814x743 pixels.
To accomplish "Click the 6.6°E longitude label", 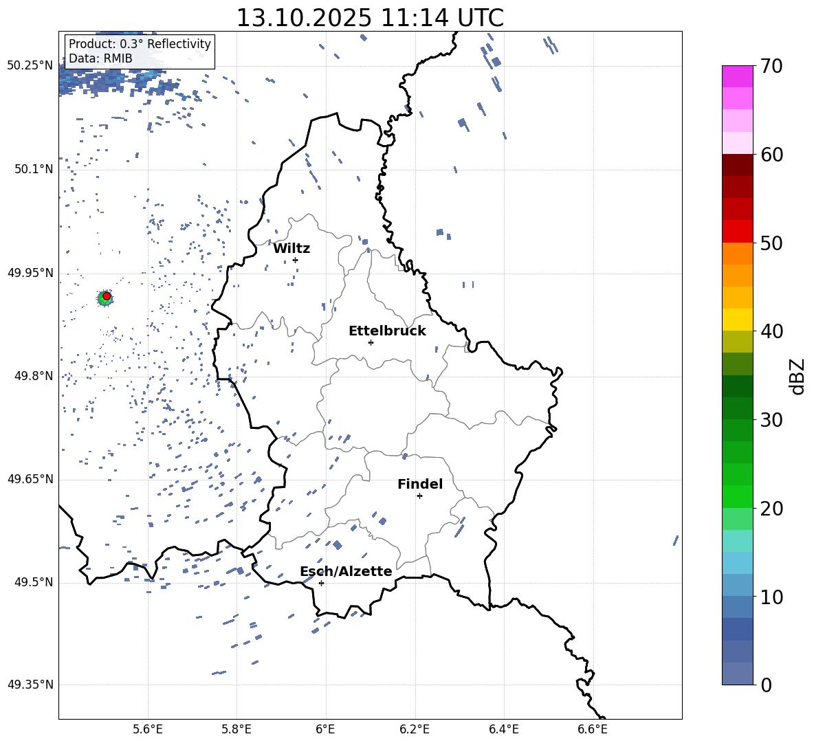I will [593, 729].
